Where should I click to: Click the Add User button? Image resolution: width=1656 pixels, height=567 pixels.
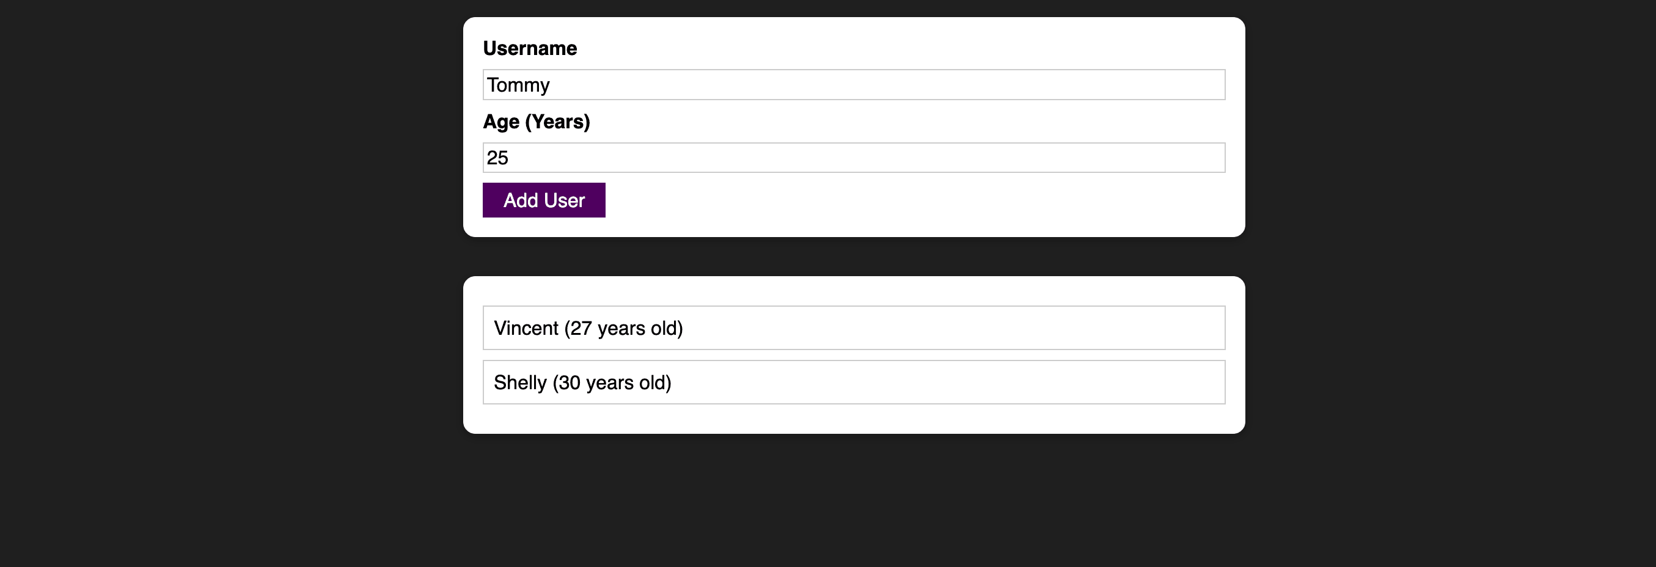point(544,200)
